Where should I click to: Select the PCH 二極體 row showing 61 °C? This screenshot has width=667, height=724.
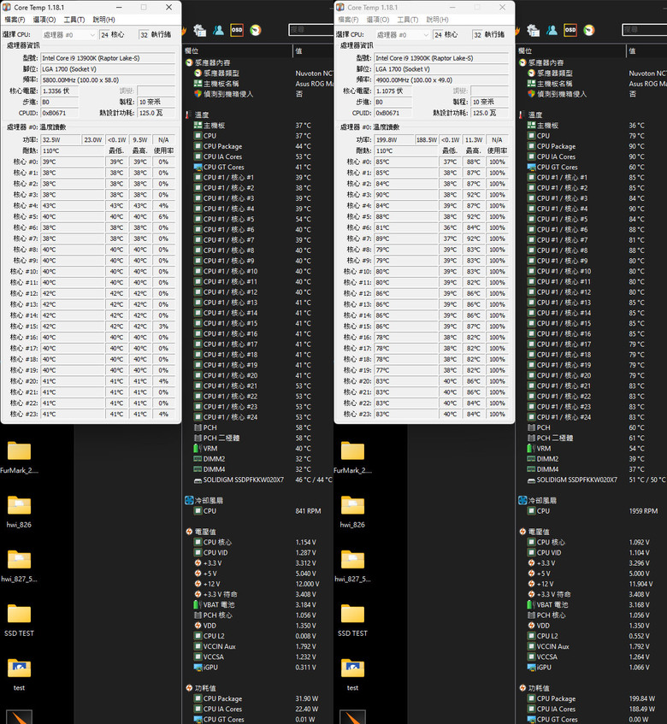[x=592, y=438]
